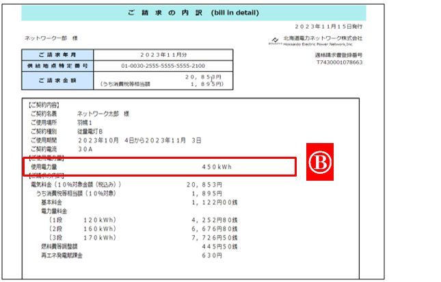Screen dimensions: 441x282
Task: Select the 450kWh usage value
Action: 216,166
